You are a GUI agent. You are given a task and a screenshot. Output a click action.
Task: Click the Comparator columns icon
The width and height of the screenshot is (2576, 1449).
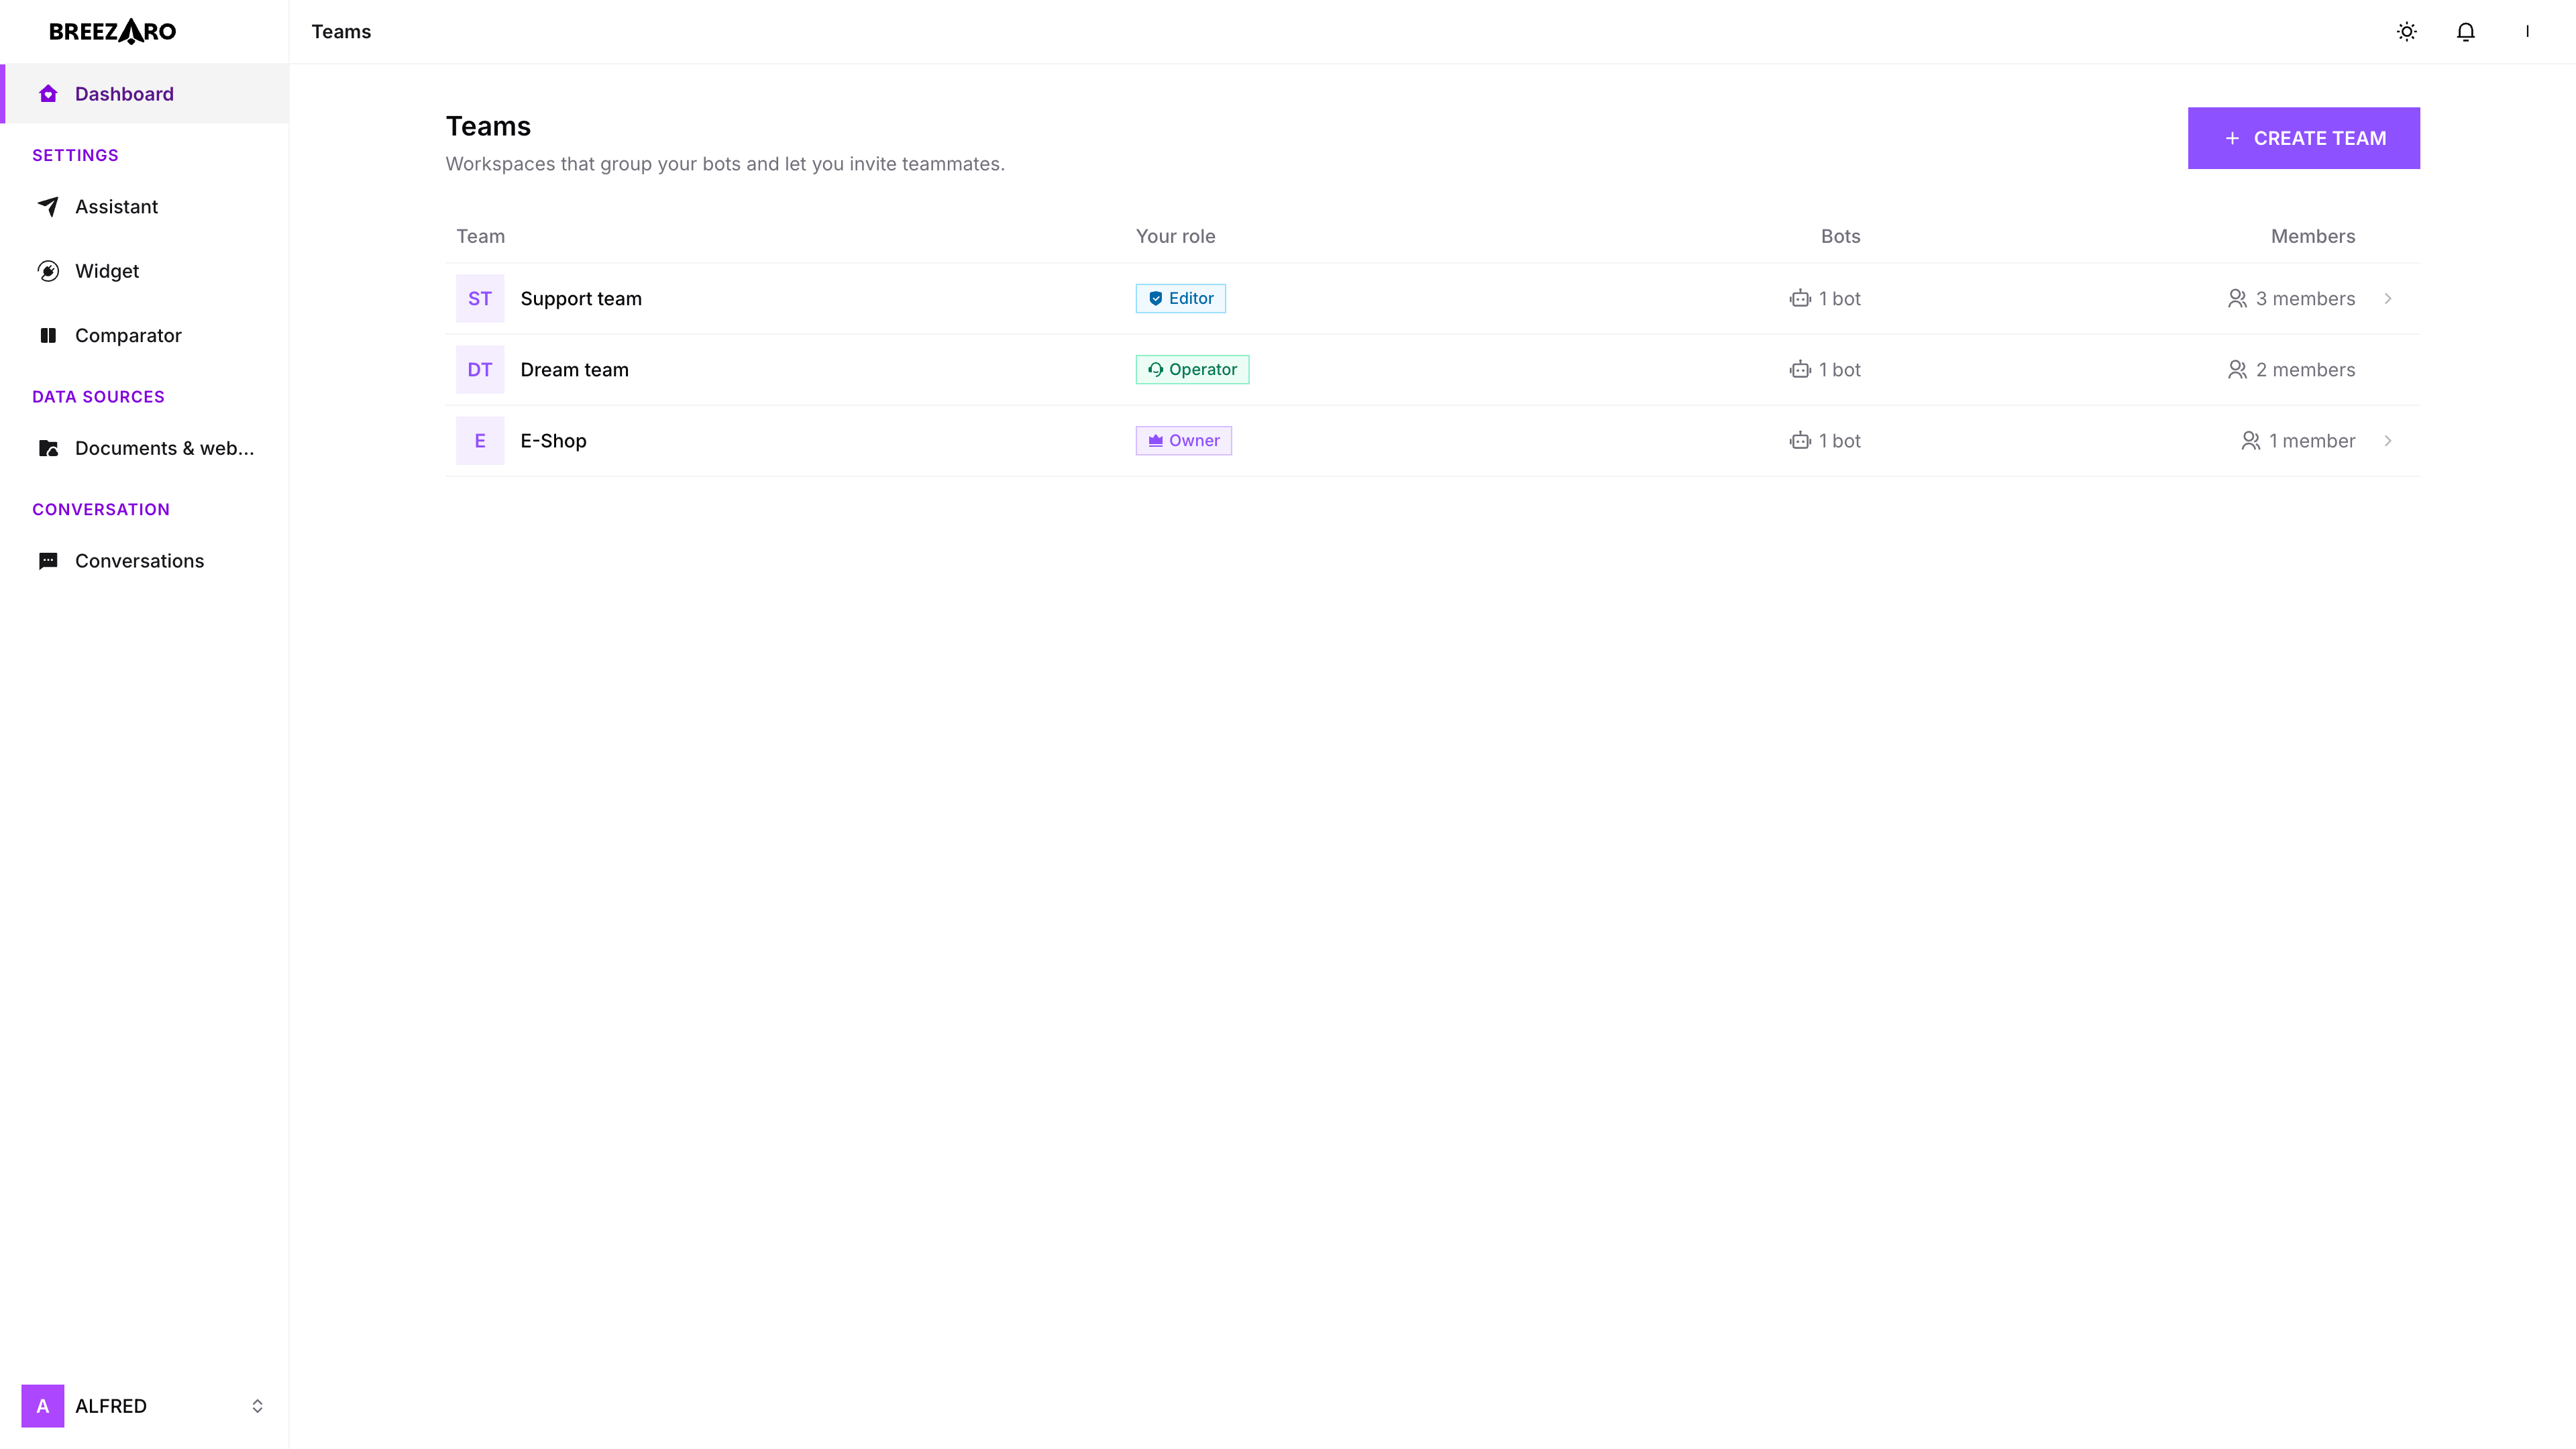48,335
